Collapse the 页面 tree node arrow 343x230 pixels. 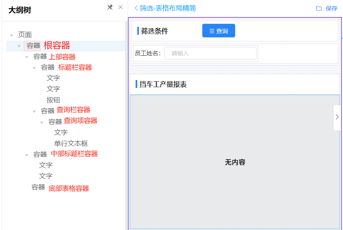point(12,35)
